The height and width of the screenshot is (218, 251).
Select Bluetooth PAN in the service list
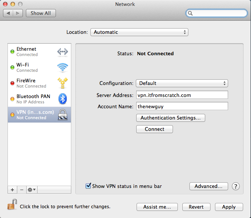[39, 99]
